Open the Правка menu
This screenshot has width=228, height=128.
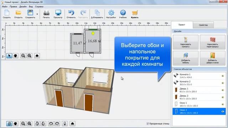13,6
